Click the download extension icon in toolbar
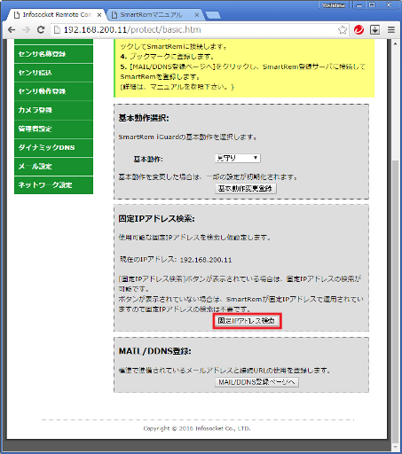Viewport: 402px width, 454px height. coord(375,30)
